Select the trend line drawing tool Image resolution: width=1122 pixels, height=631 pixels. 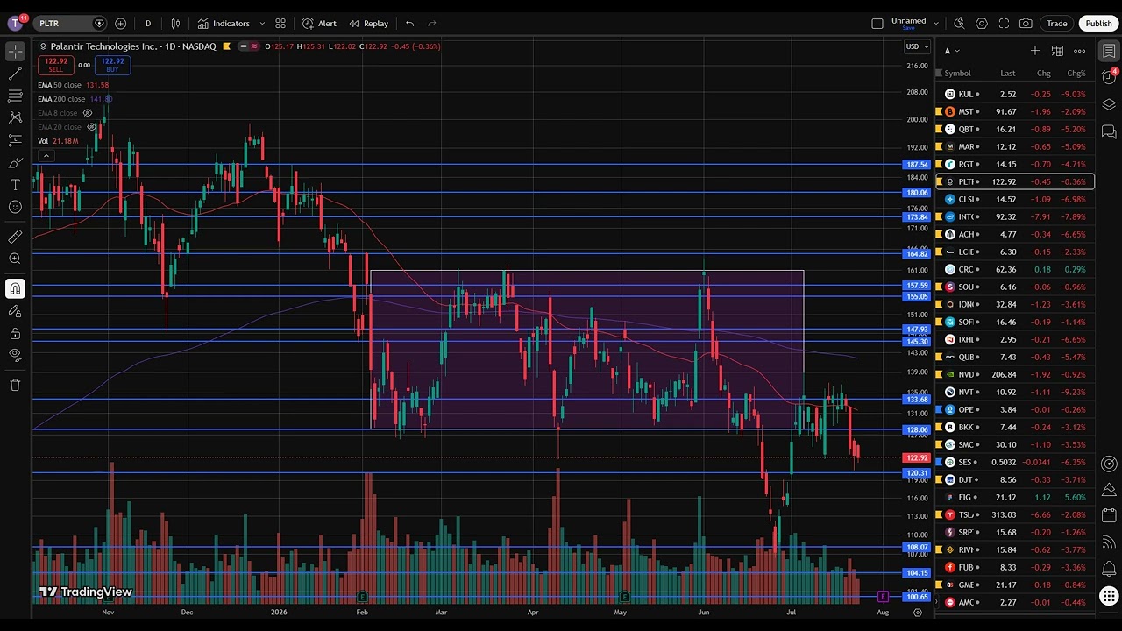pos(15,74)
